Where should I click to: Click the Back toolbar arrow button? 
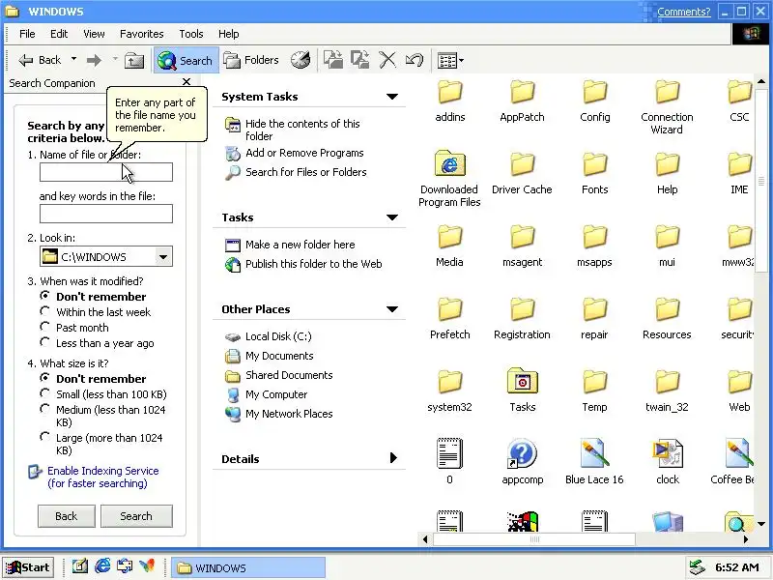40,60
